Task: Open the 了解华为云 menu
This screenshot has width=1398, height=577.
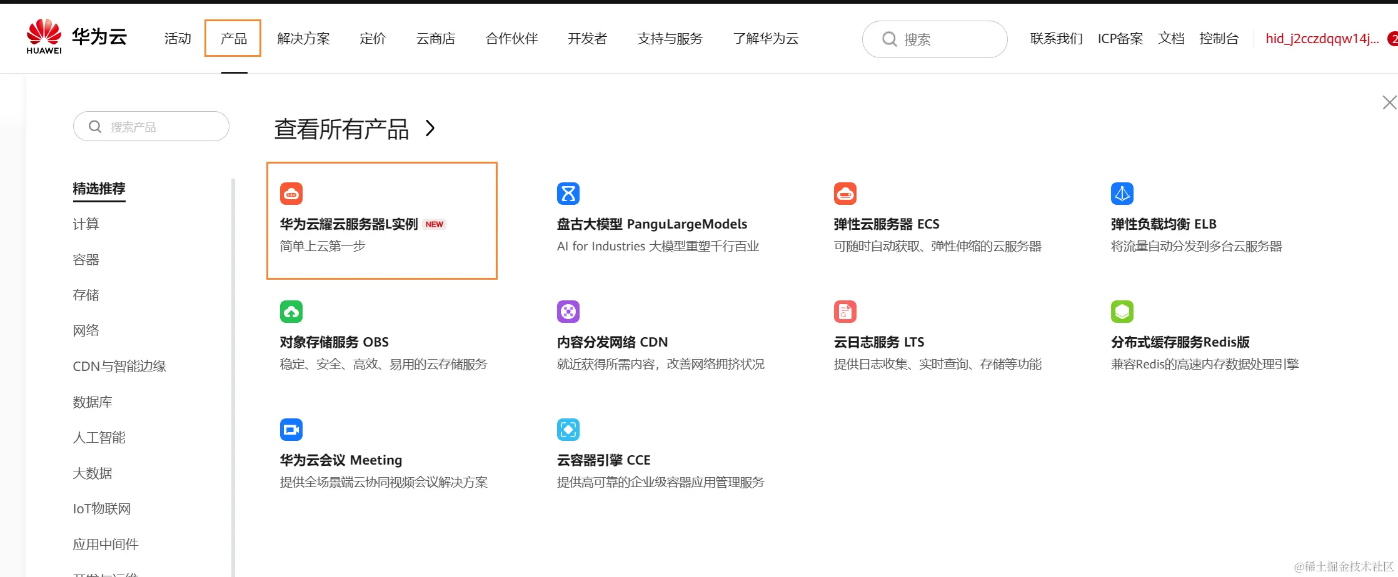Action: 766,39
